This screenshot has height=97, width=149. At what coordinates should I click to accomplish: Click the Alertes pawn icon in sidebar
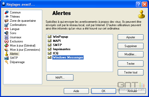pyautogui.click(x=7, y=54)
